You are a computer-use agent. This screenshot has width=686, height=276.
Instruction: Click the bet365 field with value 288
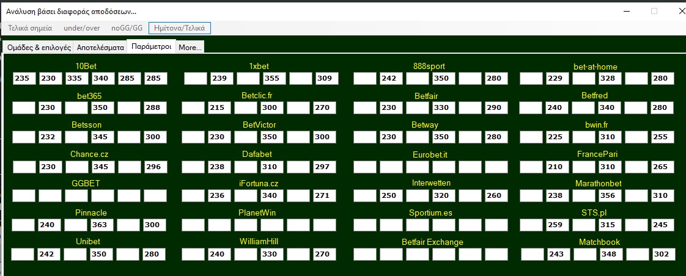click(x=155, y=107)
